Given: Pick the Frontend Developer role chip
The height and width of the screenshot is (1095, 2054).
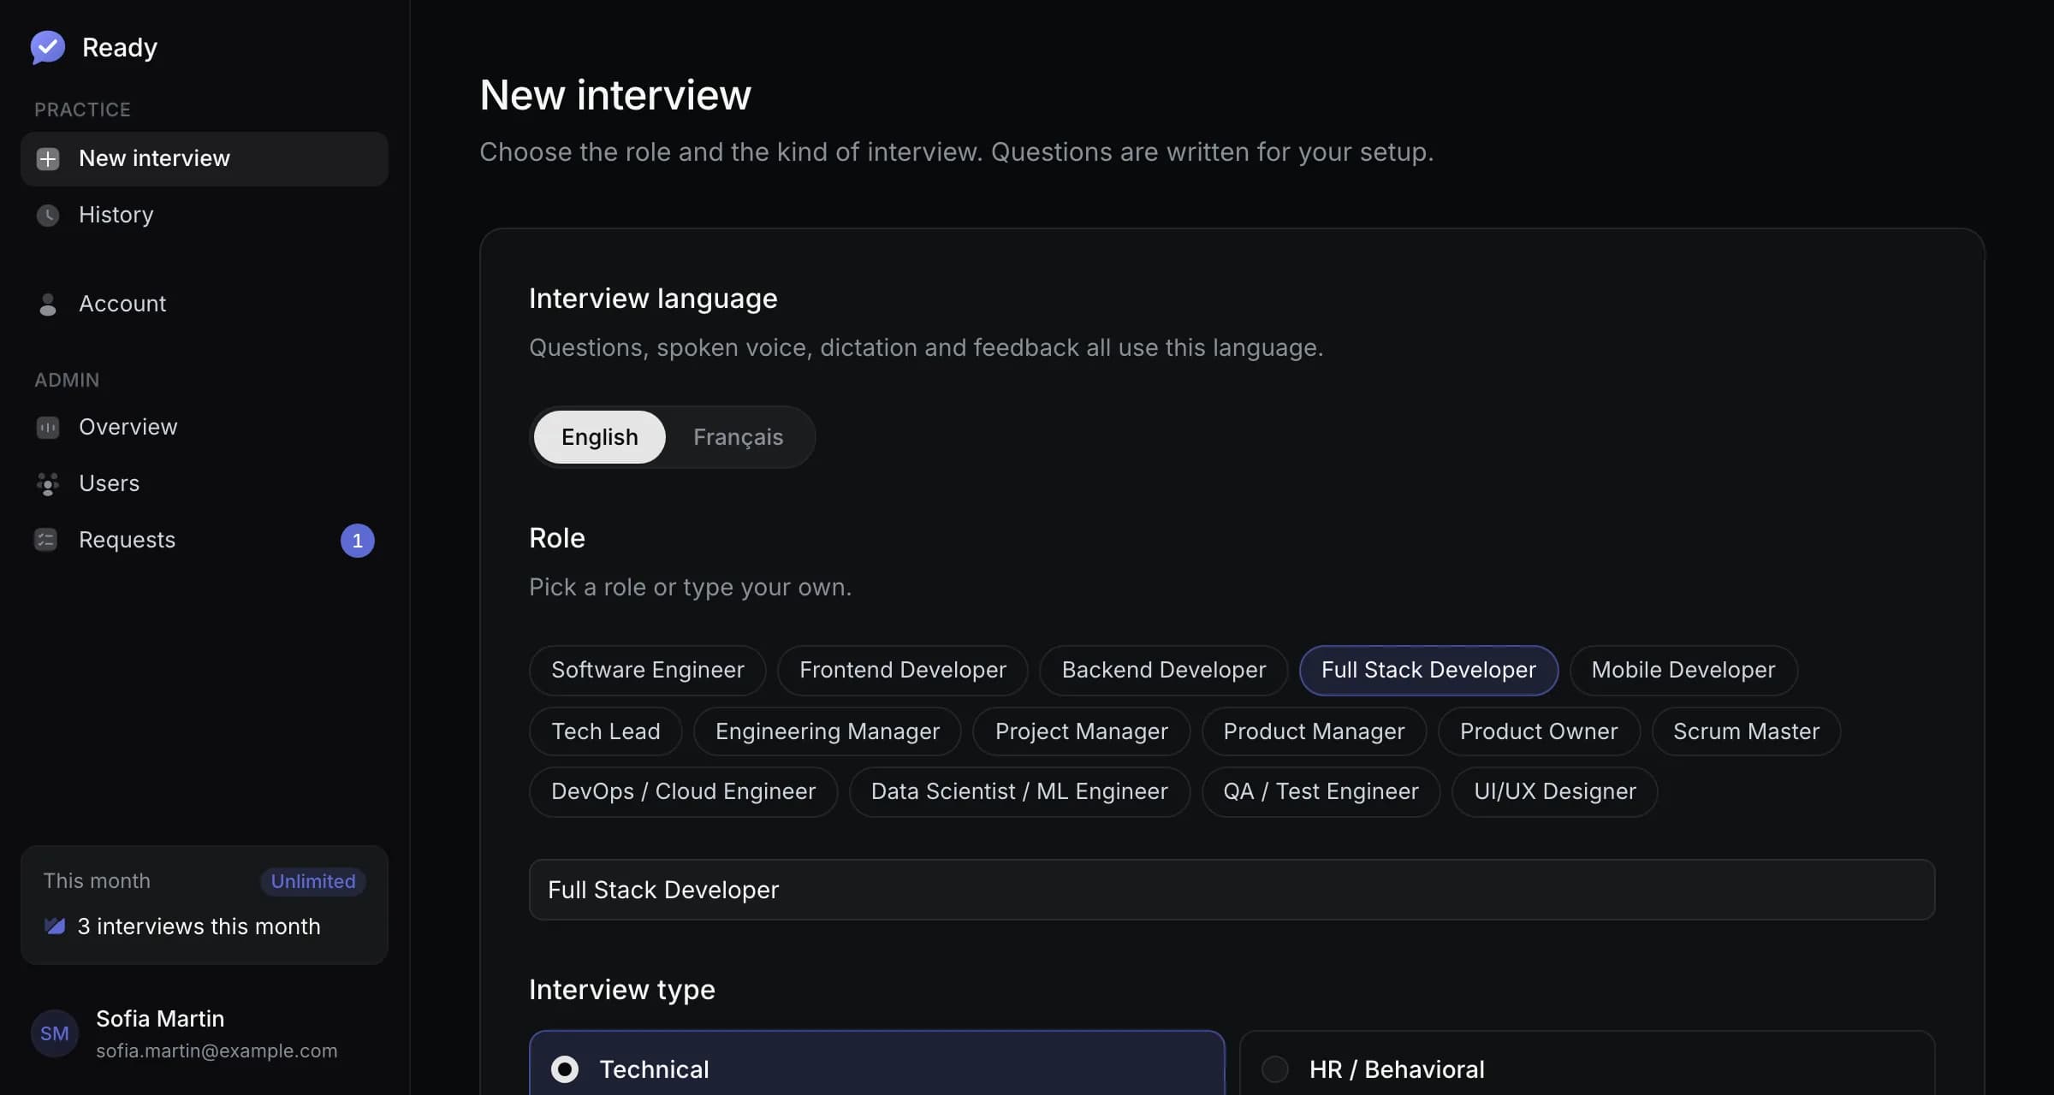Looking at the screenshot, I should pos(903,670).
